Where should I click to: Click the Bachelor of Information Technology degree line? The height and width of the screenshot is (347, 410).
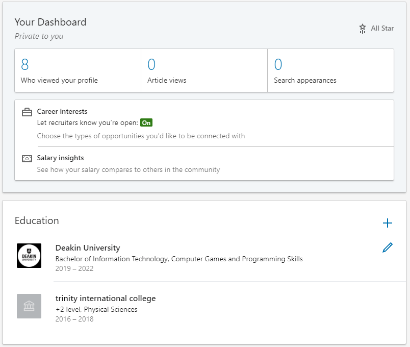coord(179,259)
